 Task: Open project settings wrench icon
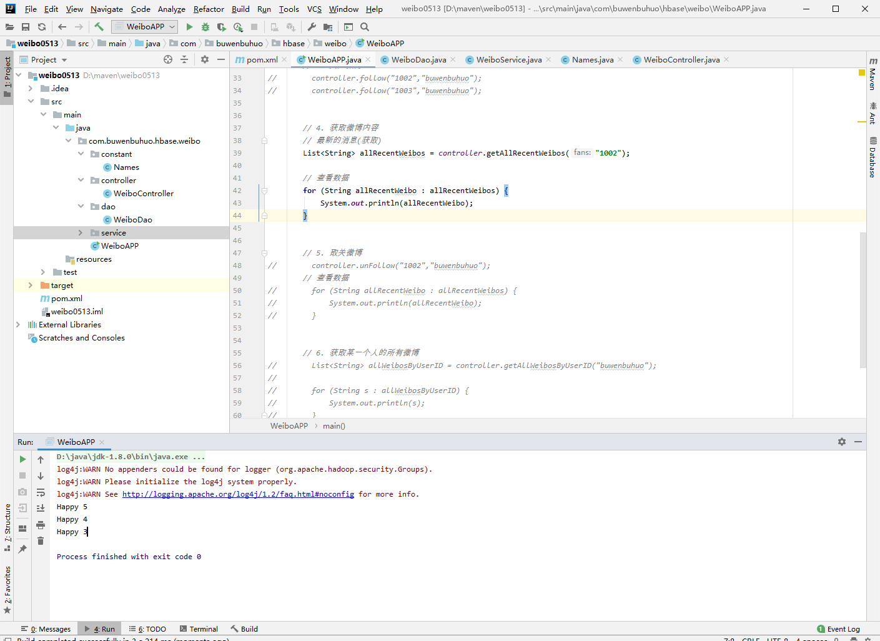point(312,27)
